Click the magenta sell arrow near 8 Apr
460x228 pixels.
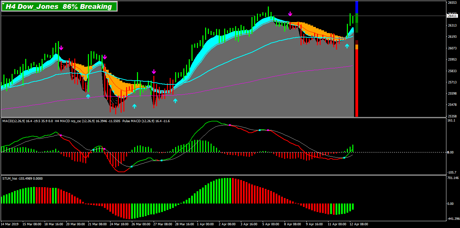[290, 14]
